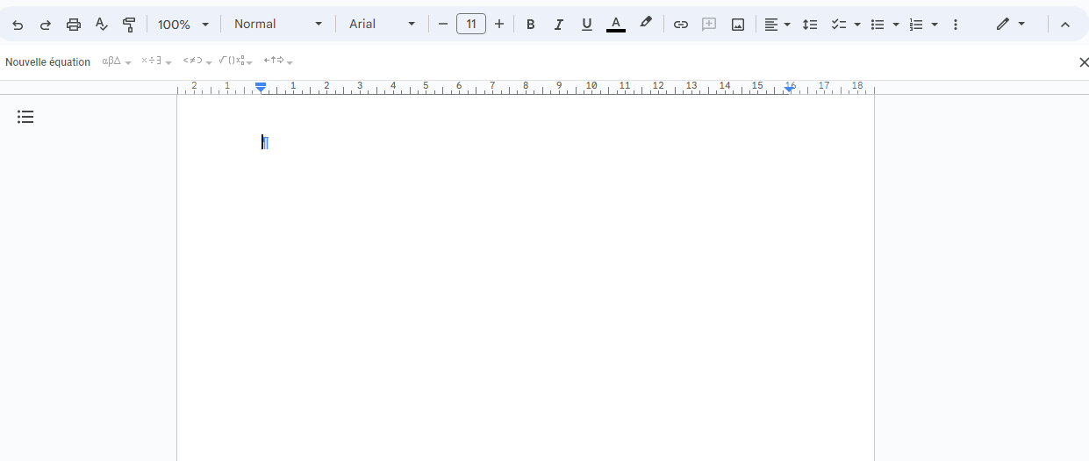Open the highlight color pen picker
This screenshot has height=461, width=1089.
[646, 24]
